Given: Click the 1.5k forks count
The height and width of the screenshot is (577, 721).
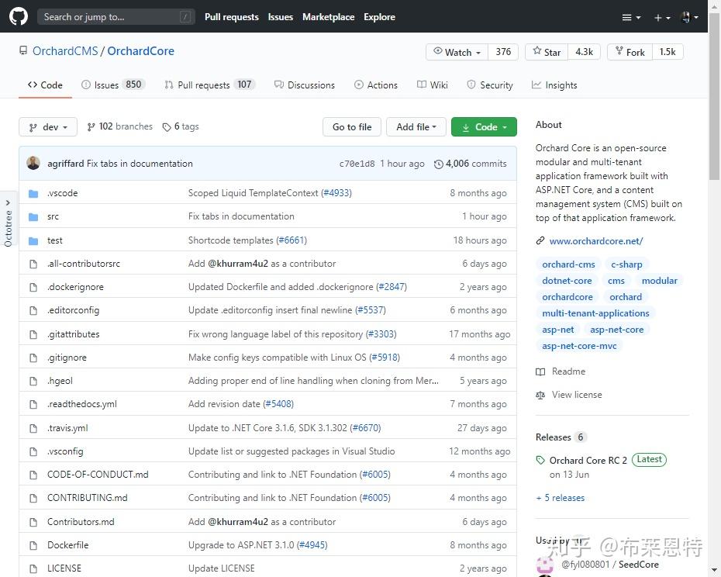Looking at the screenshot, I should [x=668, y=52].
